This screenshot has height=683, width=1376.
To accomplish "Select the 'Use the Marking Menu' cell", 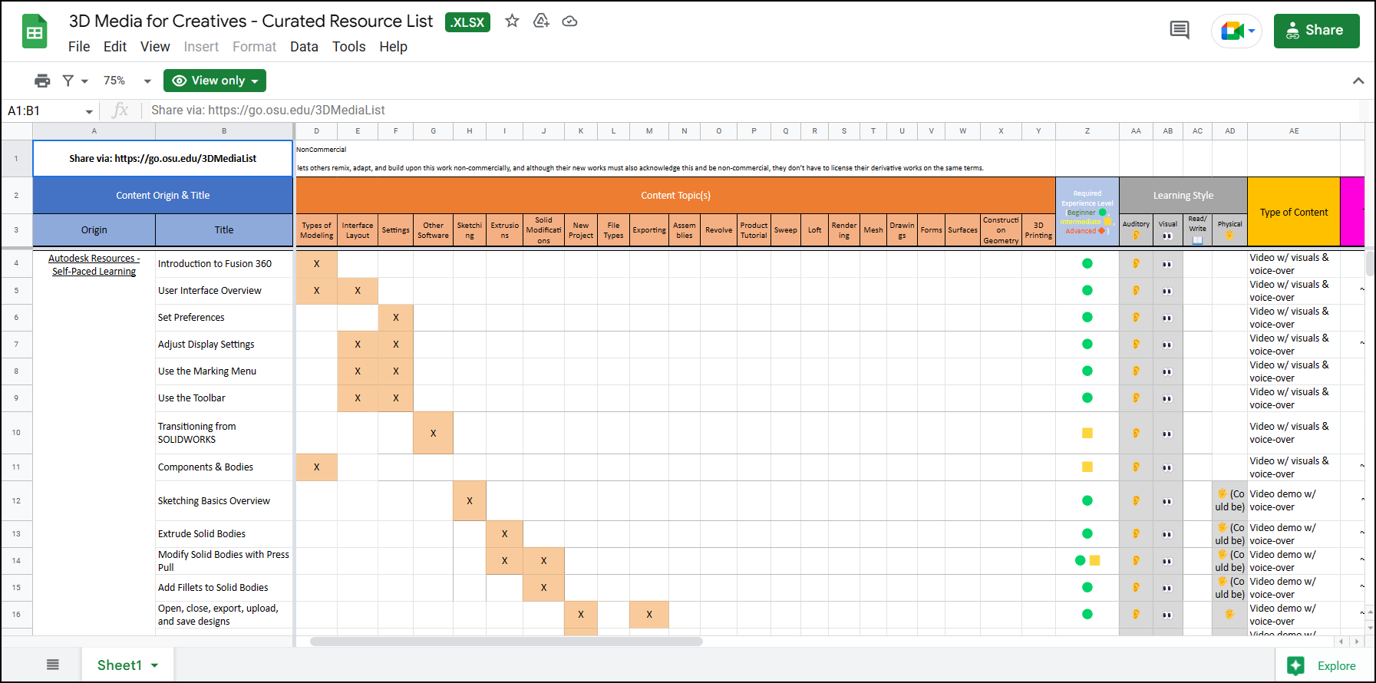I will point(224,371).
